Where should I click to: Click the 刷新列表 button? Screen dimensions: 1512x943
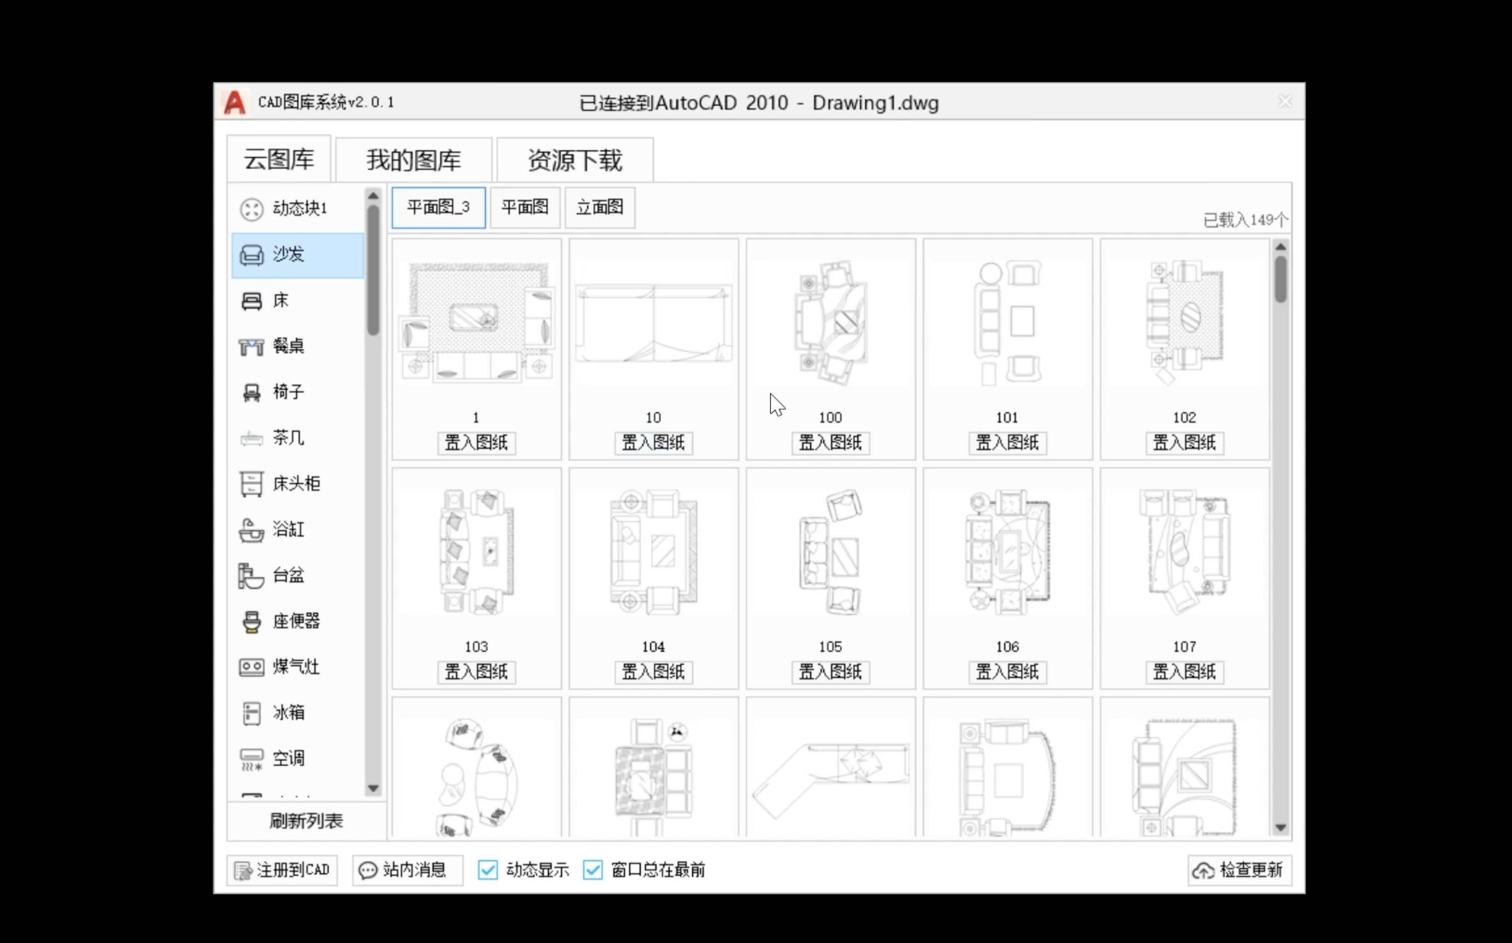306,821
